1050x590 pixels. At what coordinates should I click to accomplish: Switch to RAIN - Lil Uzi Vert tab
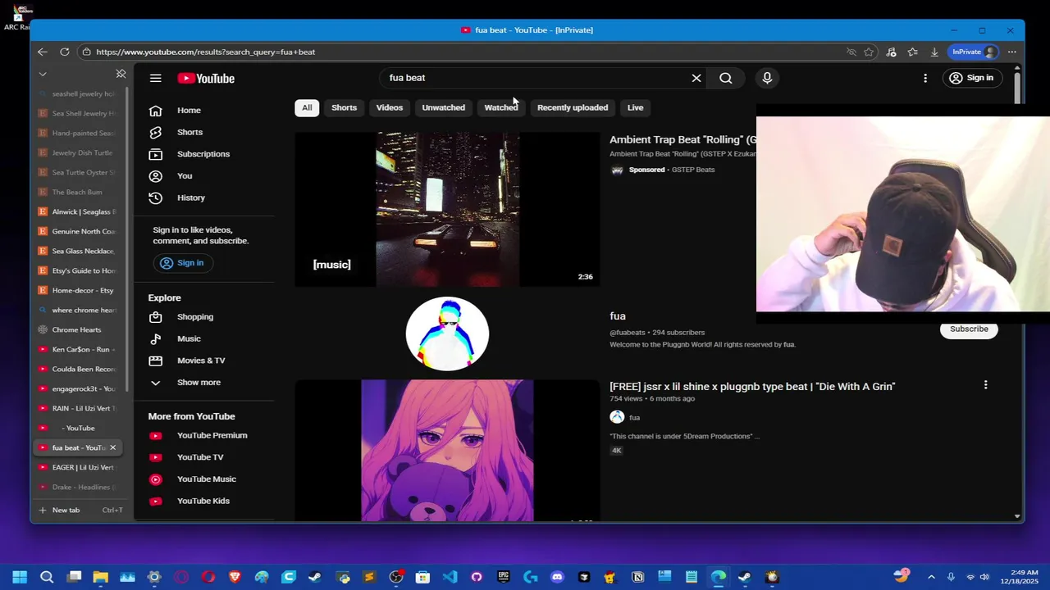coord(80,408)
